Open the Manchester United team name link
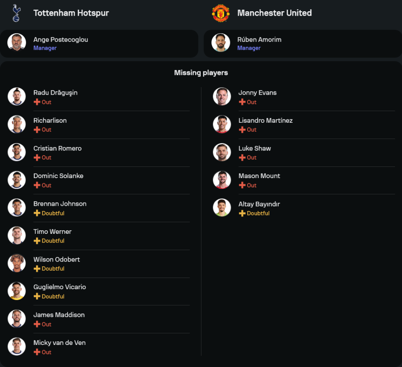The image size is (402, 367). click(x=275, y=13)
